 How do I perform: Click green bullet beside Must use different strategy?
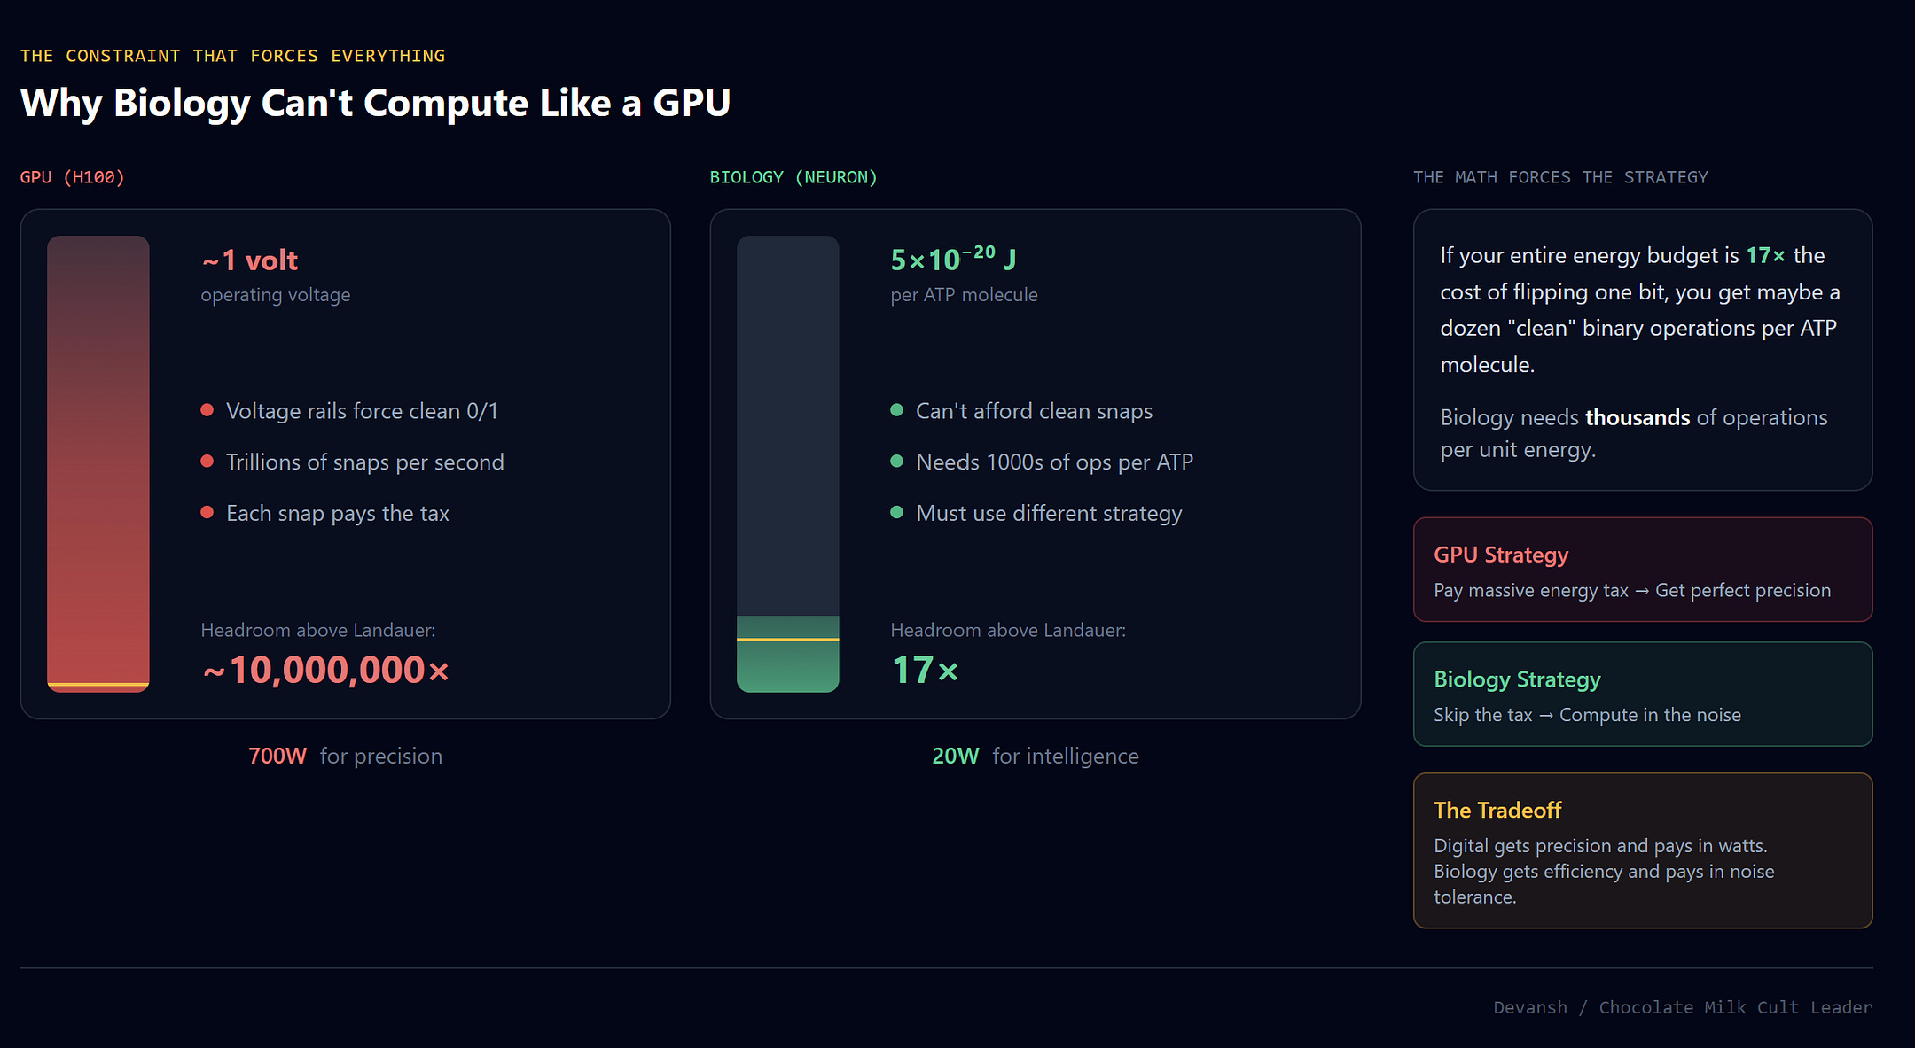click(x=896, y=512)
